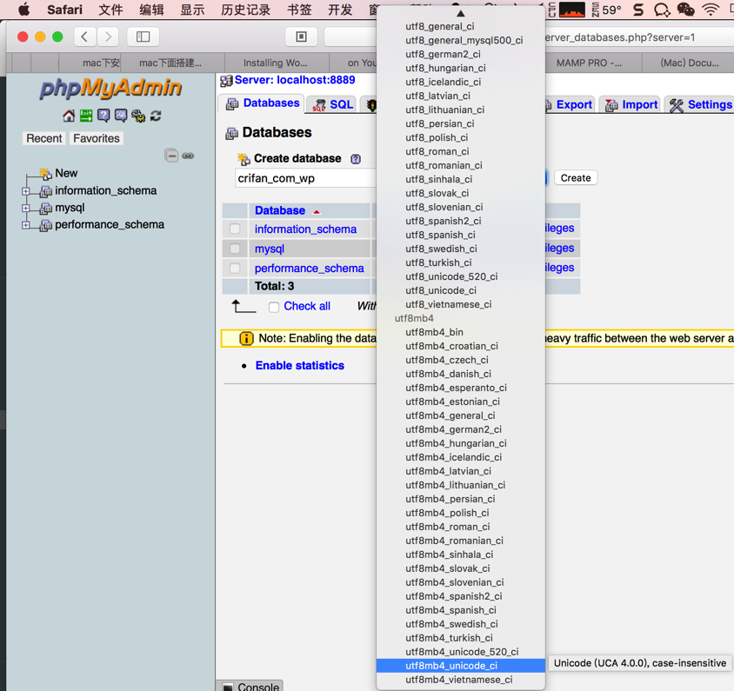
Task: Click Safari back navigation arrow
Action: pyautogui.click(x=84, y=37)
